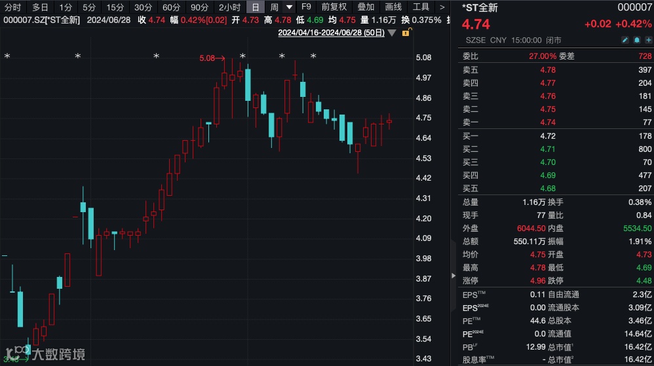Viewport: 654px width, 366px height.
Task: Open the F9 deep info page
Action: (x=306, y=7)
